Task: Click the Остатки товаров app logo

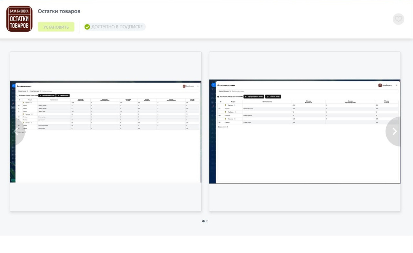Action: [x=19, y=19]
